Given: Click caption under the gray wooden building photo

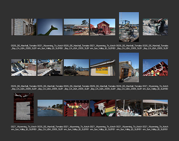Looking at the screenshot, I should pos(24,47).
